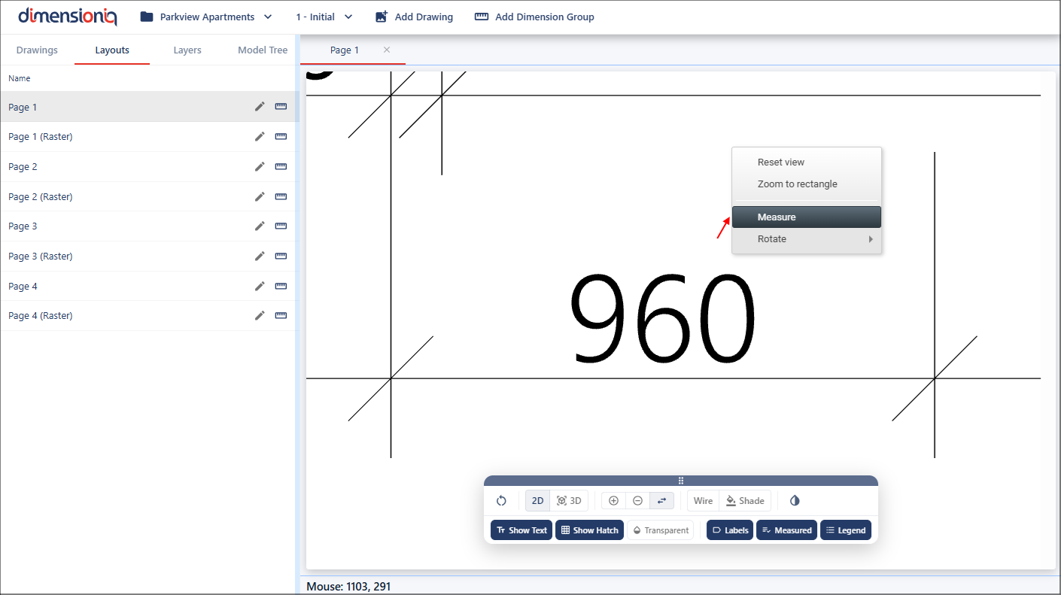Toggle the Show Text option
1061x595 pixels.
pyautogui.click(x=521, y=530)
